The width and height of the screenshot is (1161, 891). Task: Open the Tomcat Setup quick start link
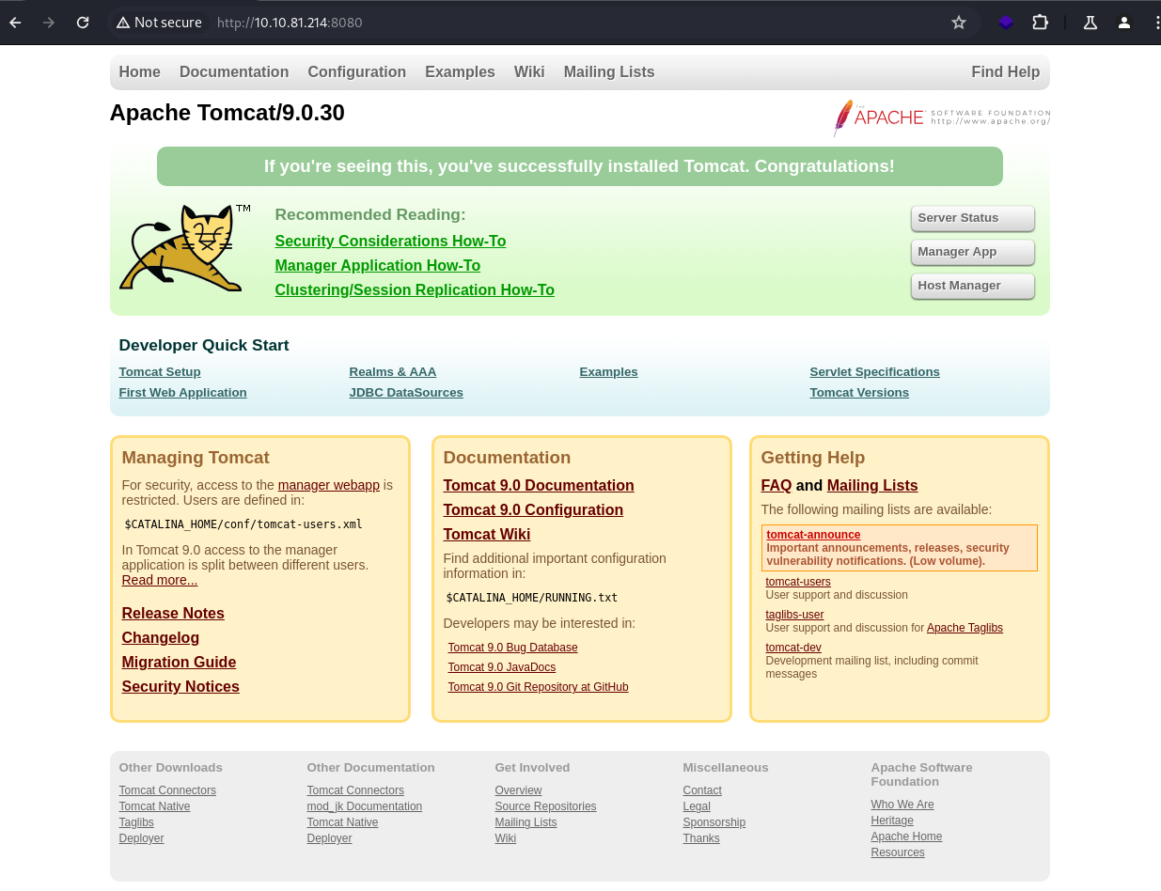160,372
